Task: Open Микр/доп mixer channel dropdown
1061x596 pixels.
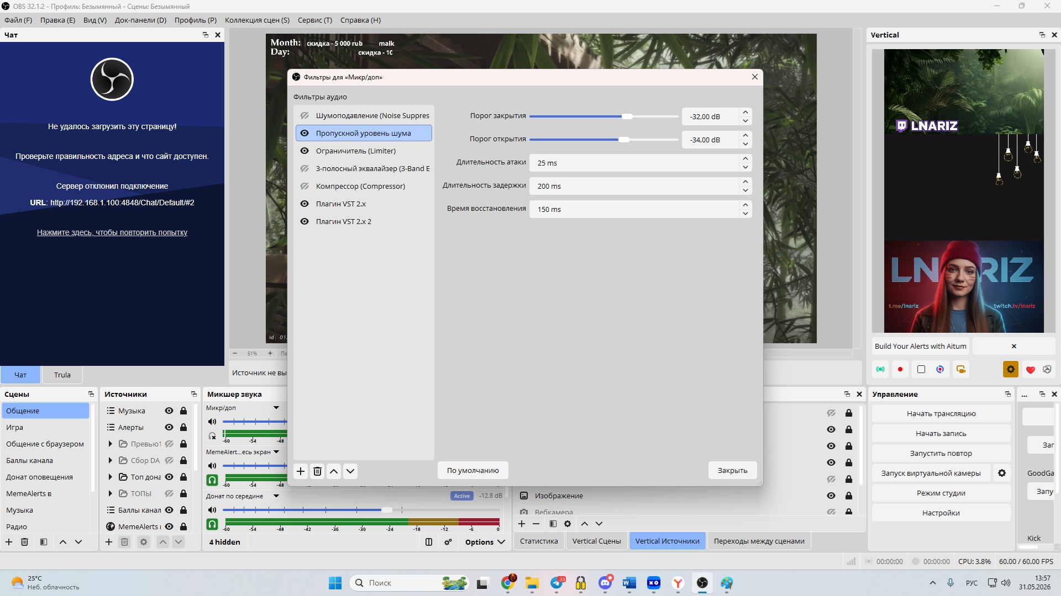Action: tap(276, 408)
